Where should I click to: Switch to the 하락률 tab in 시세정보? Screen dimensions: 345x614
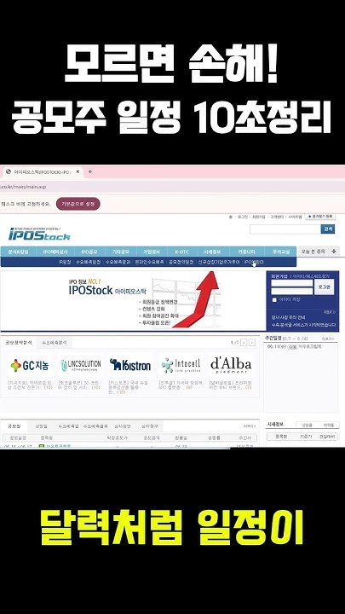[328, 425]
